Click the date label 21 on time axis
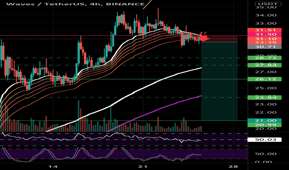The height and width of the screenshot is (170, 289). click(143, 167)
